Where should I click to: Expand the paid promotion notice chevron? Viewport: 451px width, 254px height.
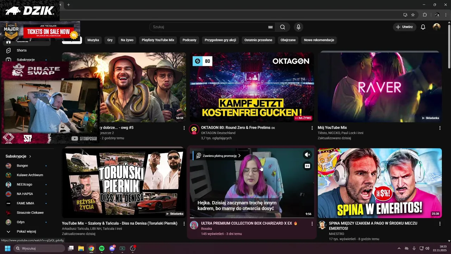click(x=239, y=156)
